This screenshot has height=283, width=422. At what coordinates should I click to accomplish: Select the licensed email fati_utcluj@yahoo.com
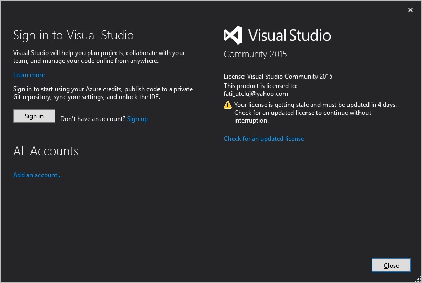click(256, 94)
